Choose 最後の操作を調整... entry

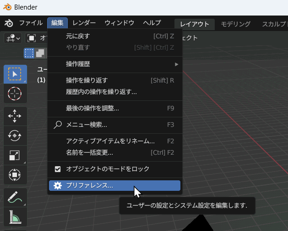click(x=115, y=108)
